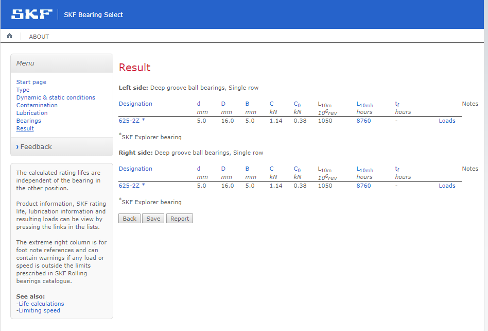Click the Result page heading
The width and height of the screenshot is (488, 331).
click(x=134, y=68)
